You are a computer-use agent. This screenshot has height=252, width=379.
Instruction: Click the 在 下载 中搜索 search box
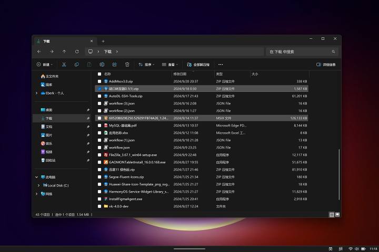(297, 51)
